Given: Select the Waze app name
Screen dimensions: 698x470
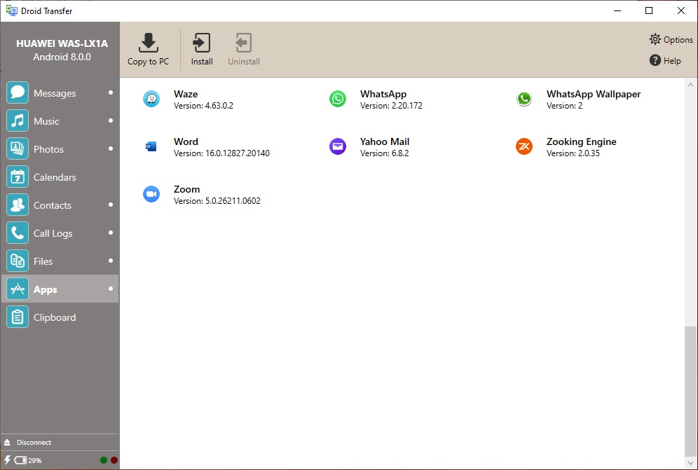Looking at the screenshot, I should tap(186, 94).
